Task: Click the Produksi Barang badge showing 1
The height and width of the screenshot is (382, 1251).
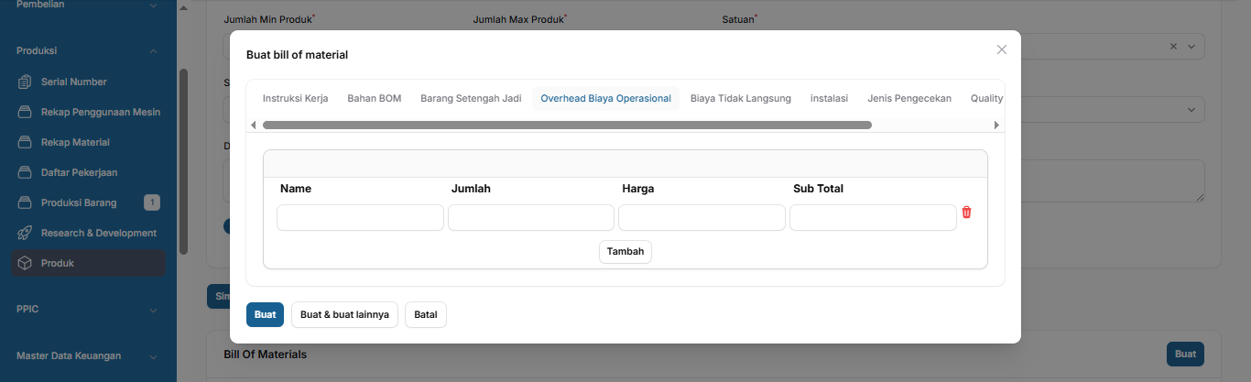Action: 152,202
